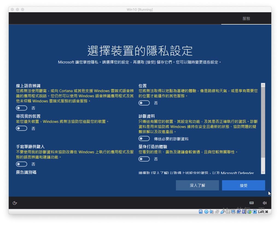
Task: Turn on the 位置 switch
Action: [x=144, y=103]
